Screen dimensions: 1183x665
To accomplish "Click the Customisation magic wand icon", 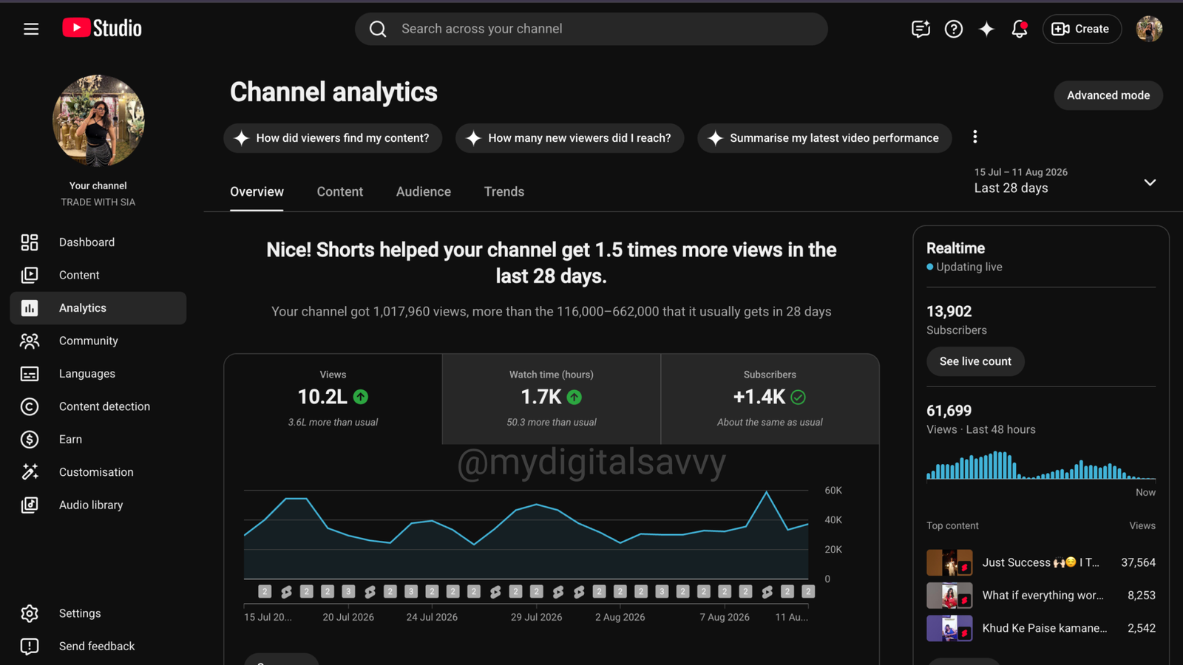I will coord(30,472).
